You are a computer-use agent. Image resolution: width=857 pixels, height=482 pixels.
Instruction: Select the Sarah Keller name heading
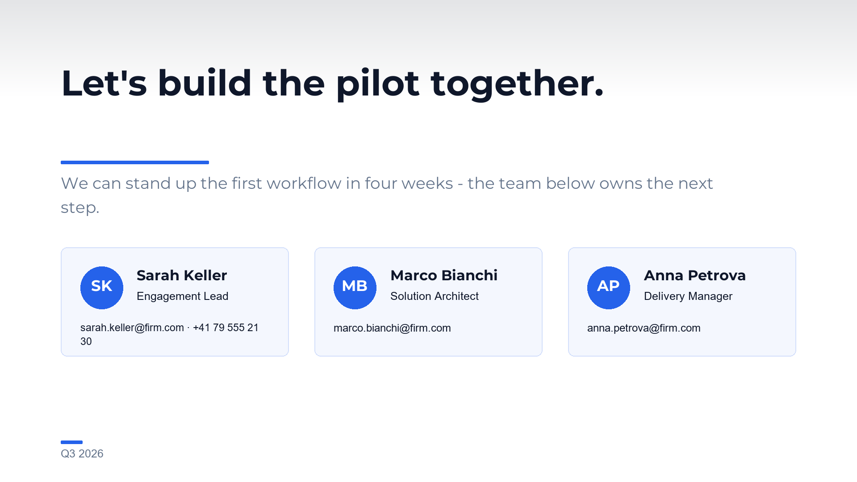(182, 275)
